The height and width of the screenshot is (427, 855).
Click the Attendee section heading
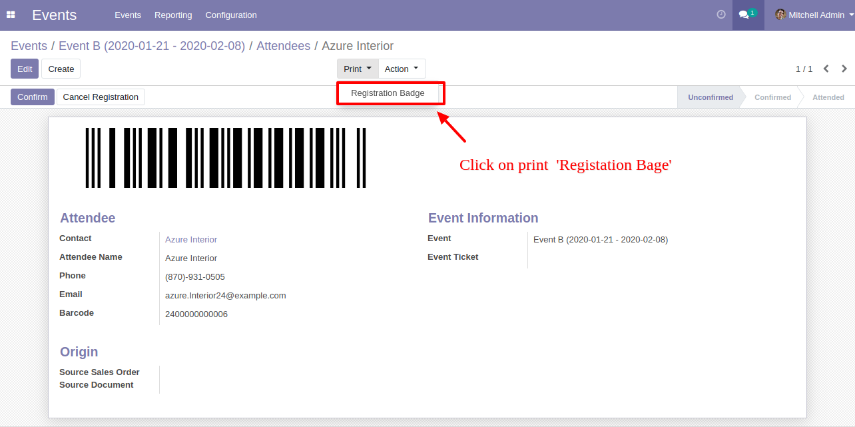tap(88, 218)
